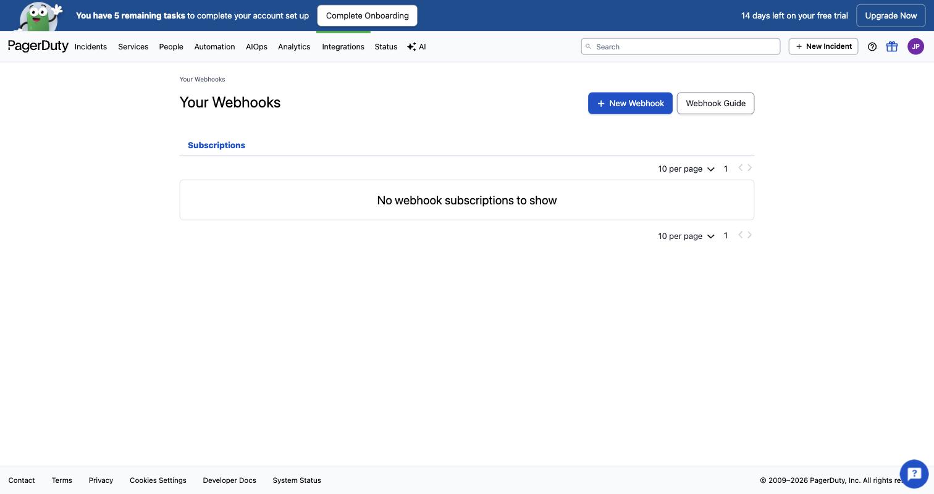Click page number 1 in bottom pagination
This screenshot has width=934, height=494.
pyautogui.click(x=726, y=236)
